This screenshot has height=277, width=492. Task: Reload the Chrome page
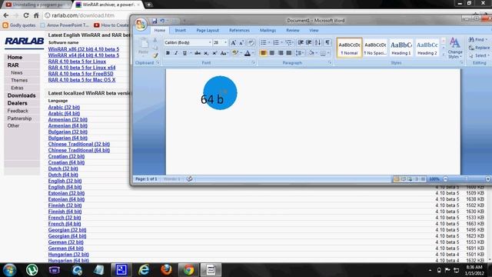26,15
